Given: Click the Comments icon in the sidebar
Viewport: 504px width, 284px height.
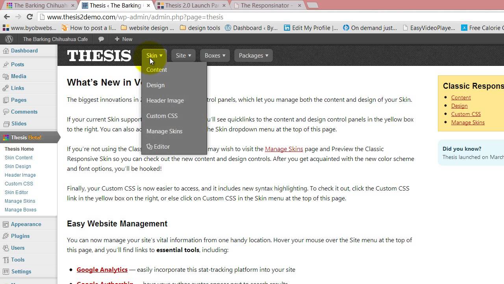Looking at the screenshot, I should (6, 112).
